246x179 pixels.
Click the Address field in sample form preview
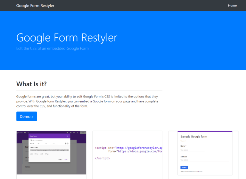(x=205, y=160)
